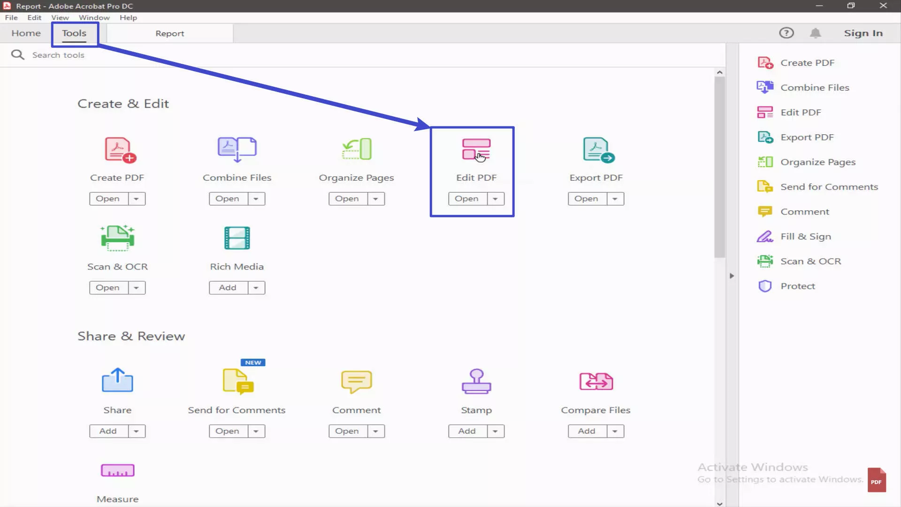Expand dropdown arrow beside Edit PDF Open

point(495,199)
